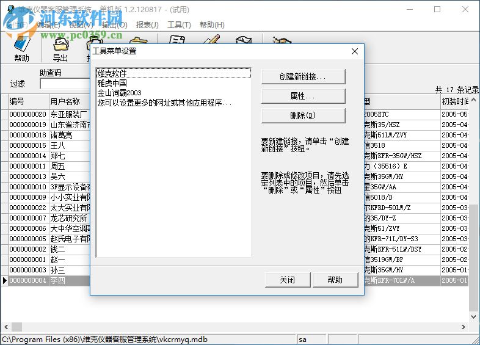Click the 编号 column header
The height and width of the screenshot is (345, 480).
pyautogui.click(x=28, y=101)
